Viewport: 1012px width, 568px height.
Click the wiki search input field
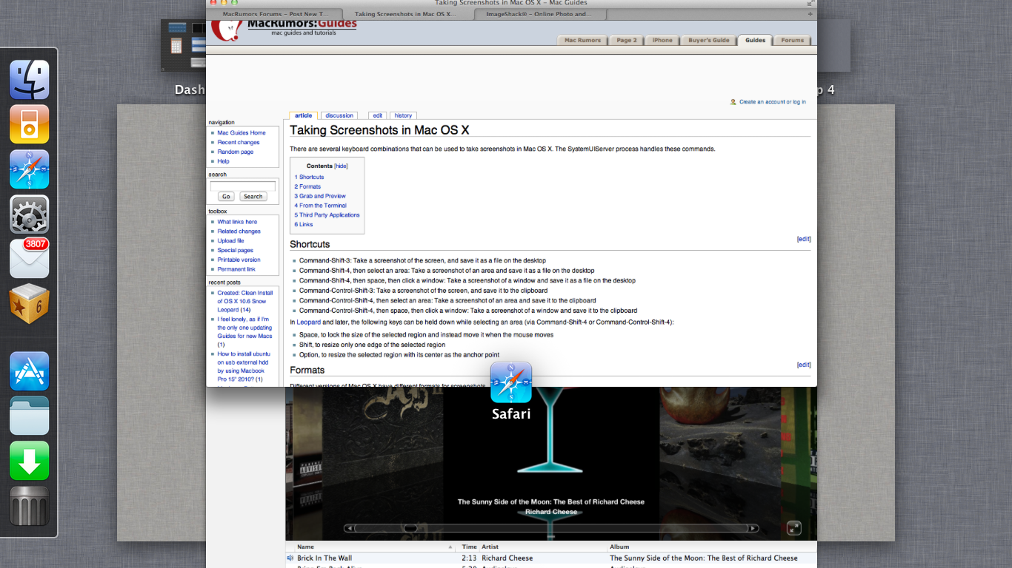243,186
